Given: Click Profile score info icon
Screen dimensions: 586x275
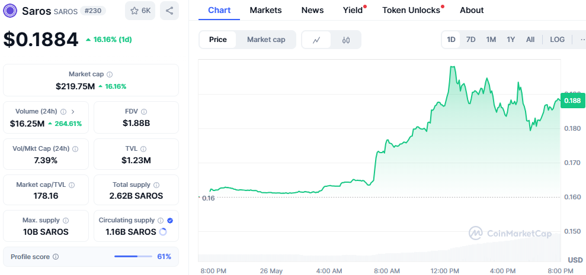Looking at the screenshot, I should pos(56,257).
